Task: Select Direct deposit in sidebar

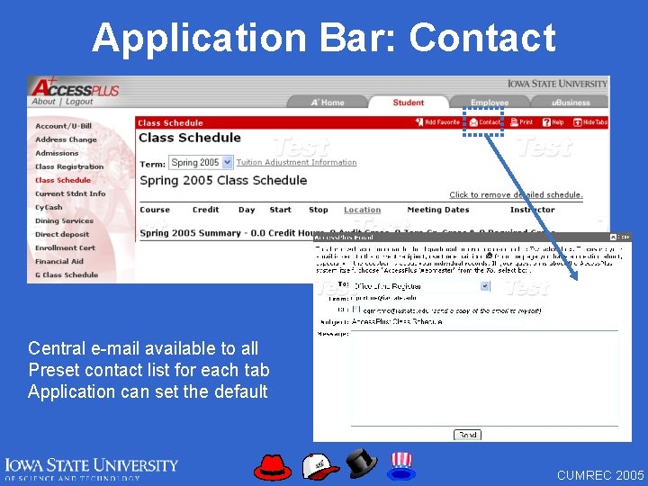Action: (62, 234)
